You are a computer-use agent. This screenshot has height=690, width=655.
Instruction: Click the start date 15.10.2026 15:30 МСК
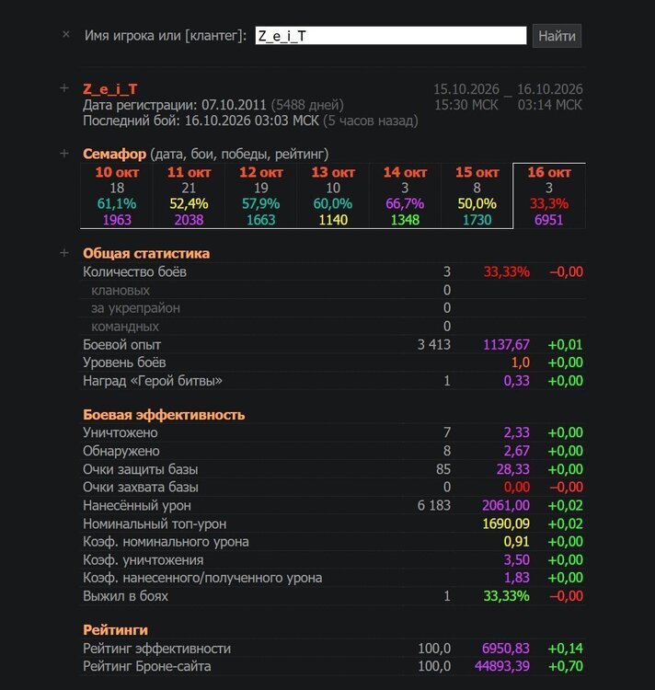[x=466, y=97]
